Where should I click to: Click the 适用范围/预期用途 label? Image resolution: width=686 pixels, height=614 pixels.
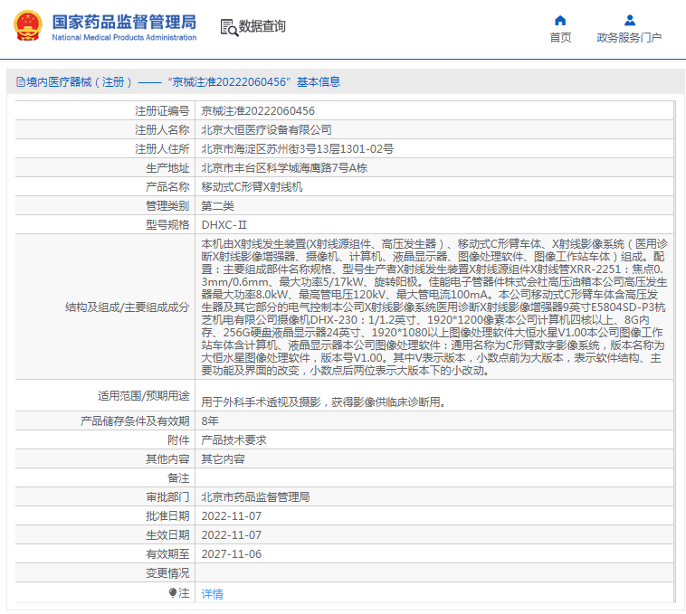144,396
